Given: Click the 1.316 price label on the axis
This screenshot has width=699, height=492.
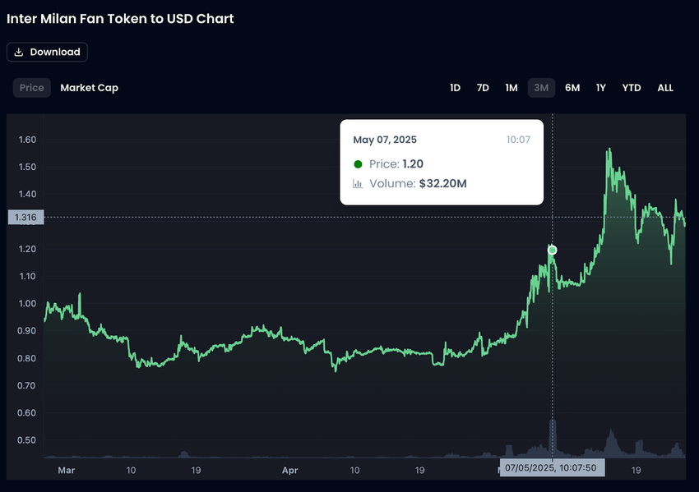Looking at the screenshot, I should [x=23, y=218].
